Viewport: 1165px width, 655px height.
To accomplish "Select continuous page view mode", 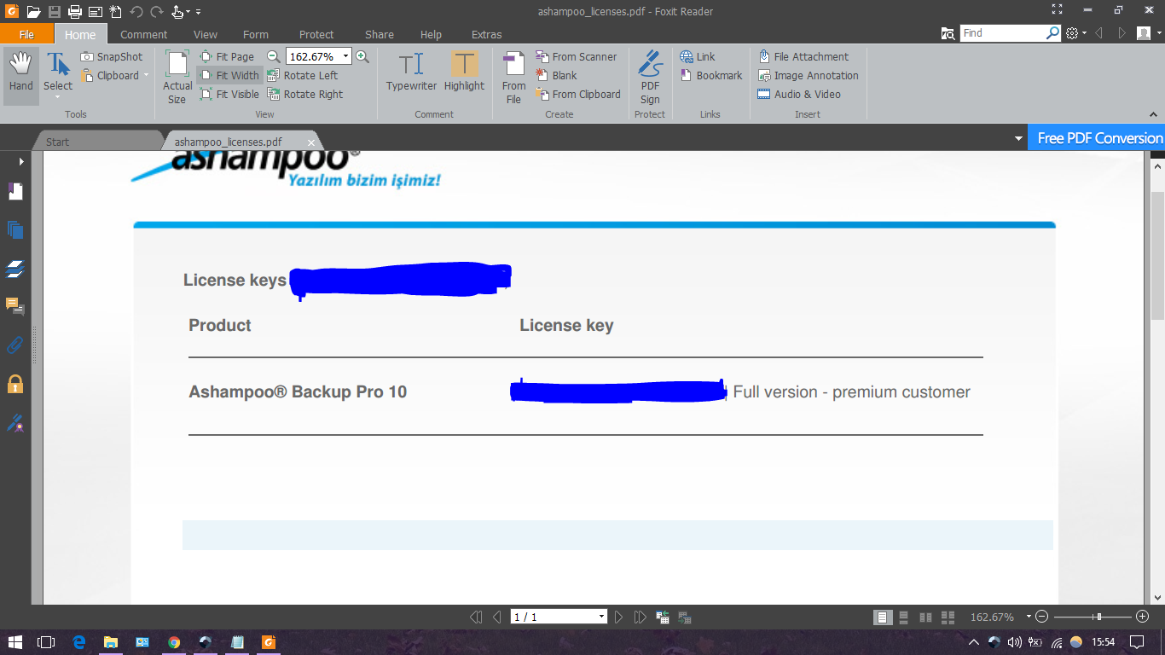I will [904, 617].
